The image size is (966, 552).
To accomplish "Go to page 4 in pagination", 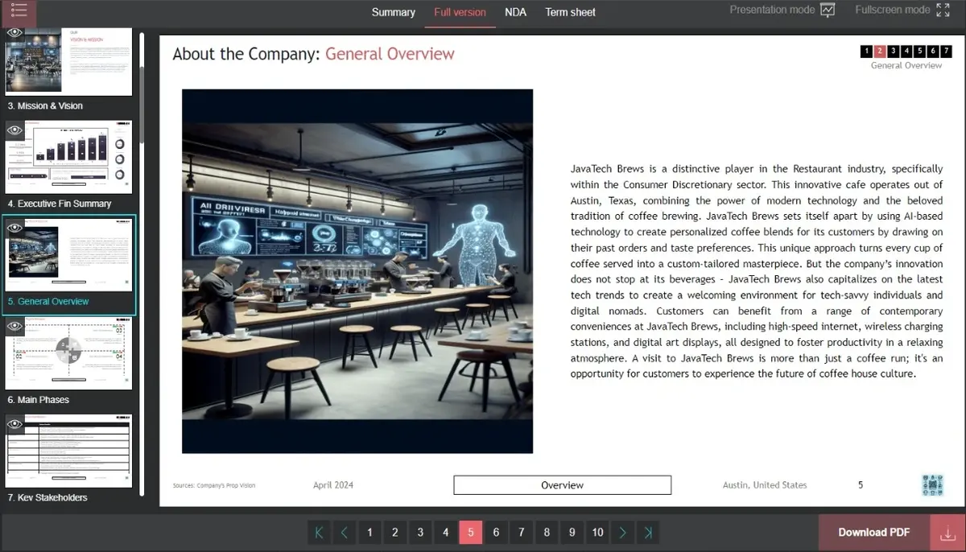I will 445,532.
